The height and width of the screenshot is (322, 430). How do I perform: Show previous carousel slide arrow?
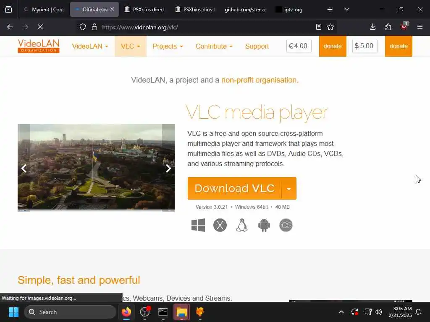(24, 168)
